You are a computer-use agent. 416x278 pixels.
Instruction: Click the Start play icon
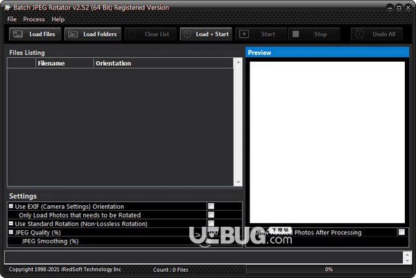coord(244,34)
